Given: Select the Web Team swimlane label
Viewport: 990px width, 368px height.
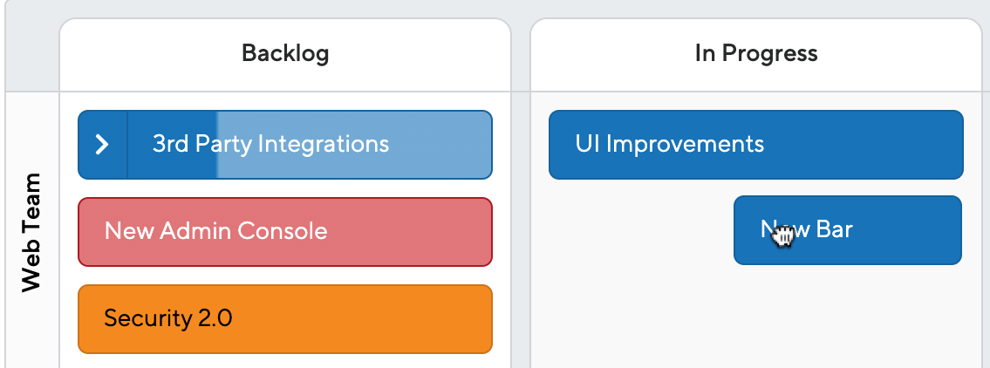Looking at the screenshot, I should point(31,232).
